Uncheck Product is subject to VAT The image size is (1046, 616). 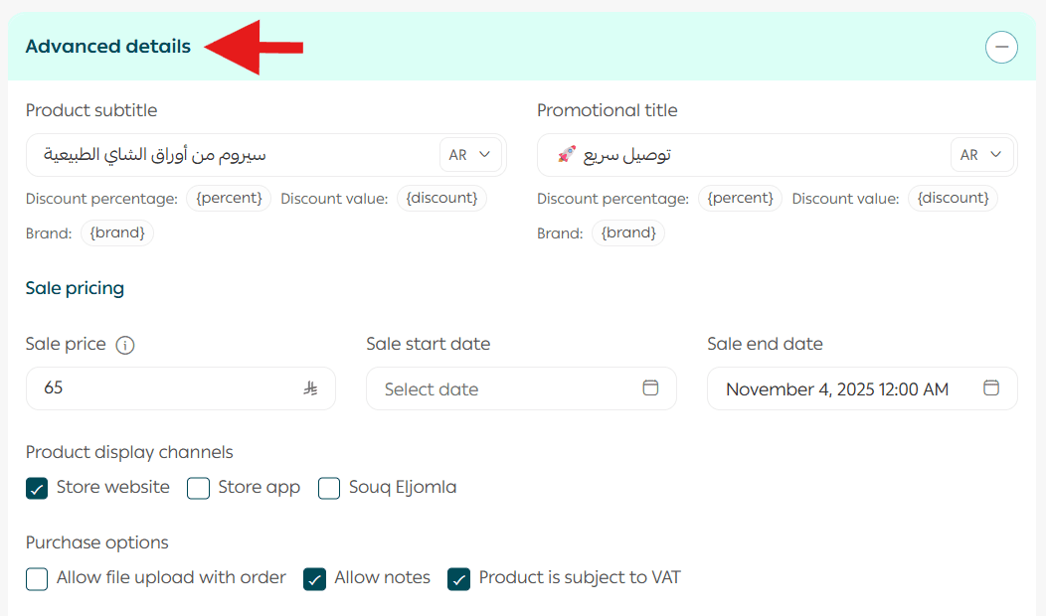point(458,578)
